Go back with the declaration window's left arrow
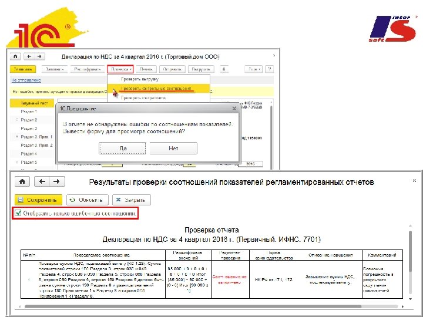 tap(29, 56)
